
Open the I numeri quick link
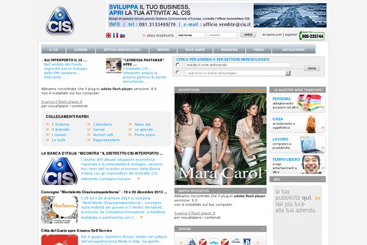(59, 135)
